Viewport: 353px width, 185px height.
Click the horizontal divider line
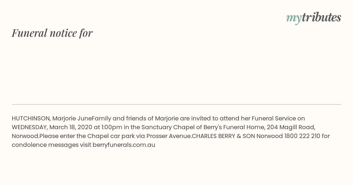click(x=176, y=104)
